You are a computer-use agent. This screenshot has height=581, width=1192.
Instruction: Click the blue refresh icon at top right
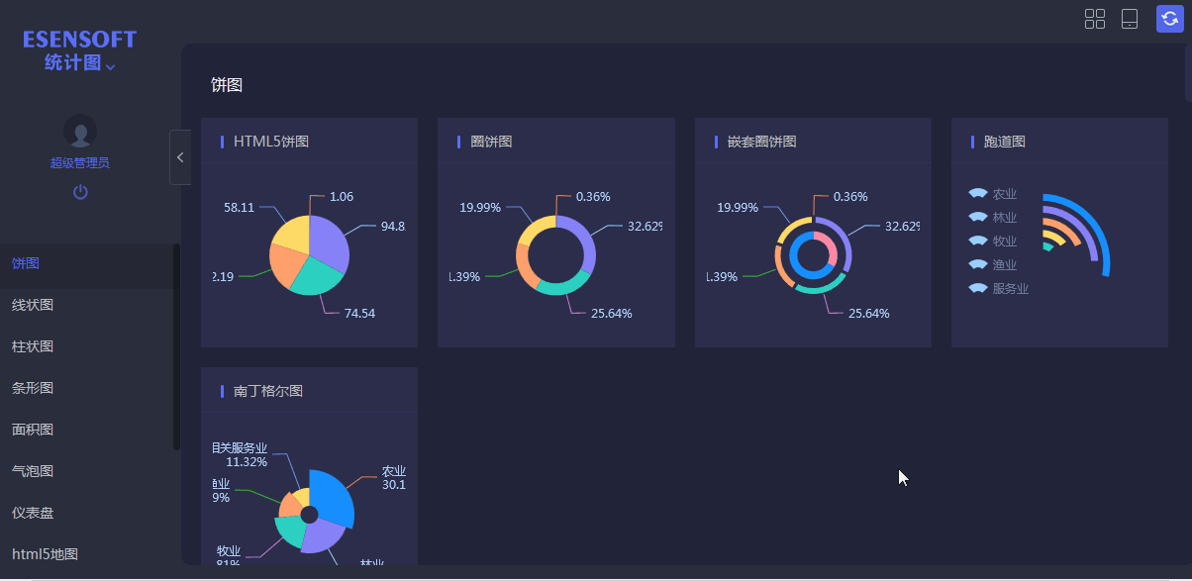coord(1170,19)
